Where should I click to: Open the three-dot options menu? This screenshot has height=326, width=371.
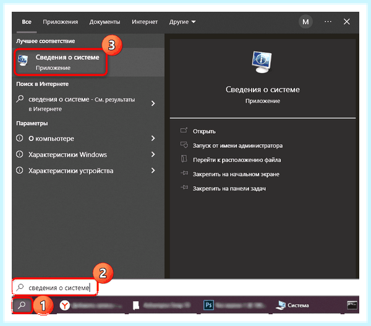(328, 22)
